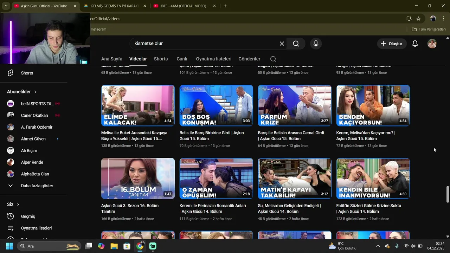Open the Windows Start menu

point(9,246)
